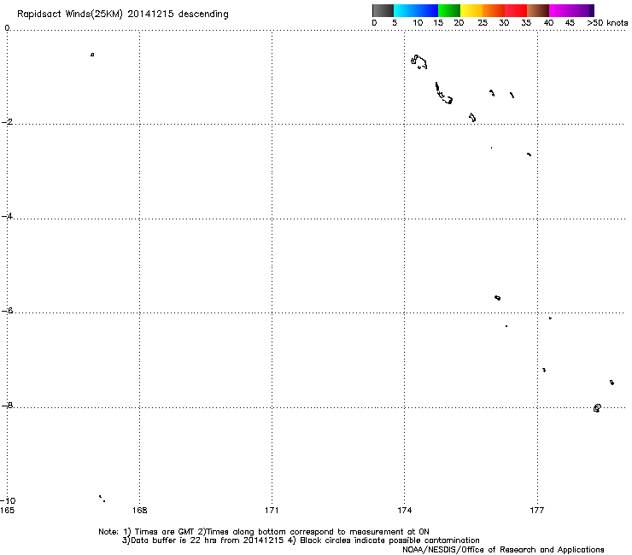Click the blue 10-15 knots color band
The height and width of the screenshot is (555, 632).
click(x=427, y=10)
